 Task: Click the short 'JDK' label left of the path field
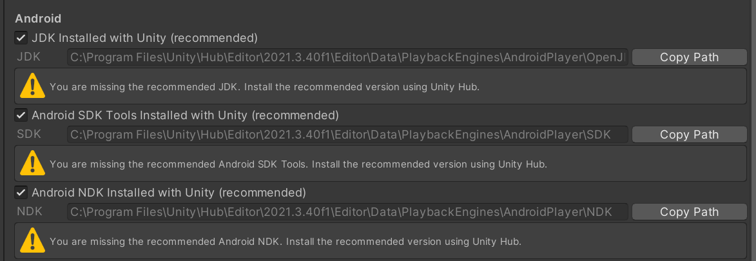point(29,57)
